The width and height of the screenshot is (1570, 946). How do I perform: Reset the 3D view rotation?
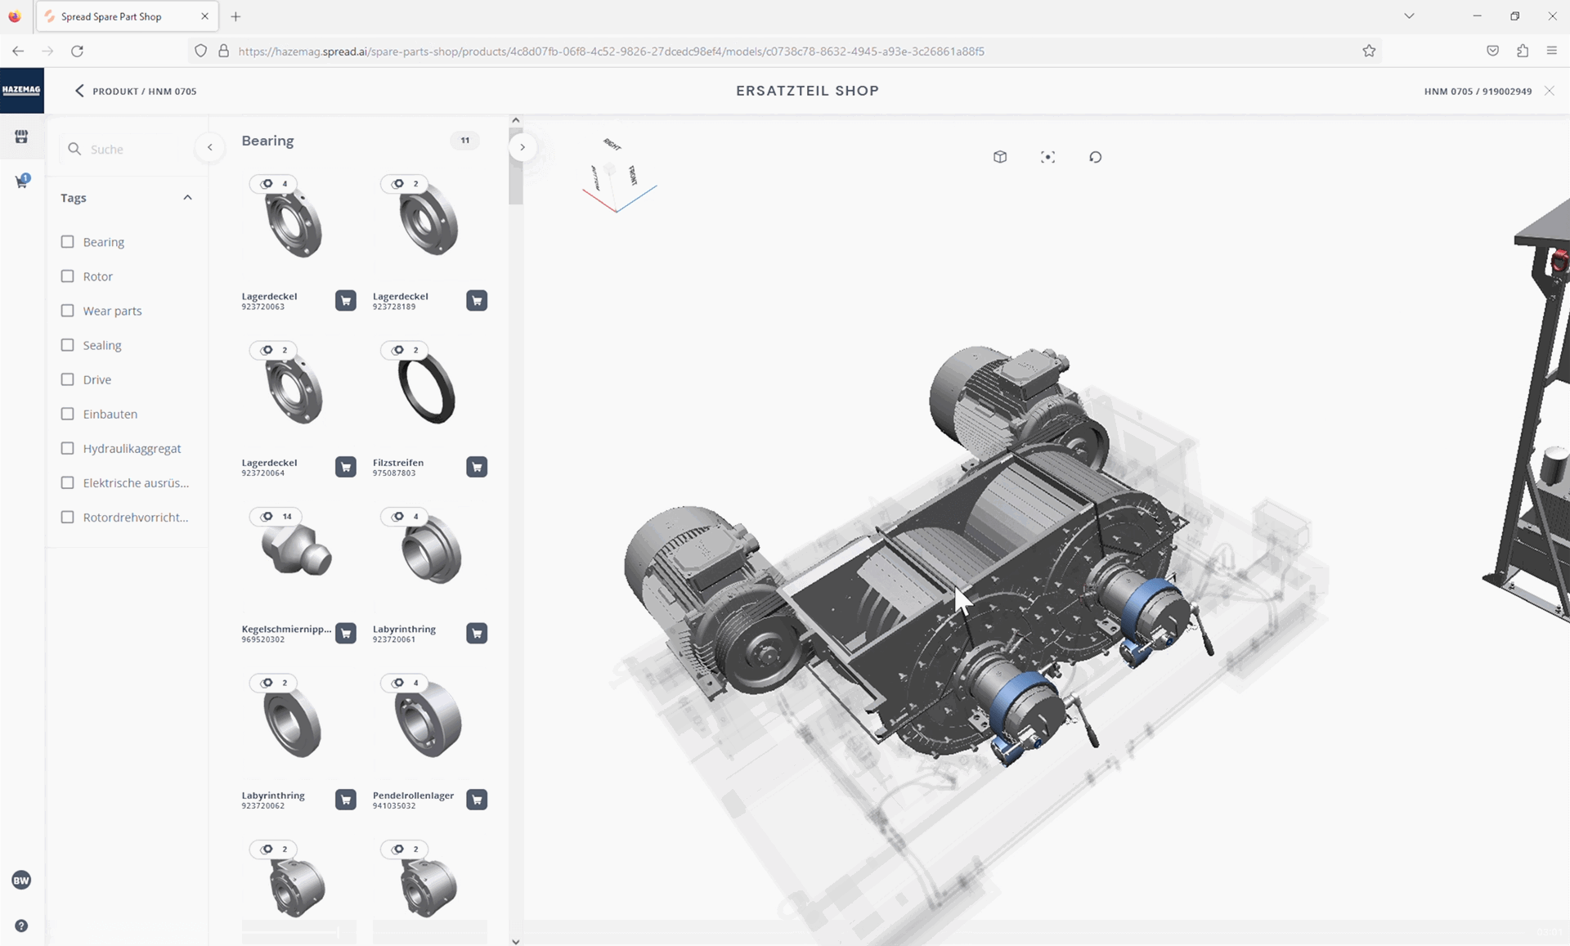pyautogui.click(x=1096, y=157)
